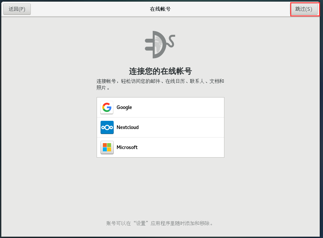Select Google to connect an account

160,107
